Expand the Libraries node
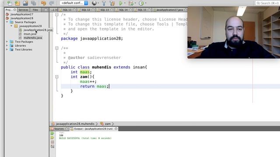The height and width of the screenshot is (157, 280). 7,45
